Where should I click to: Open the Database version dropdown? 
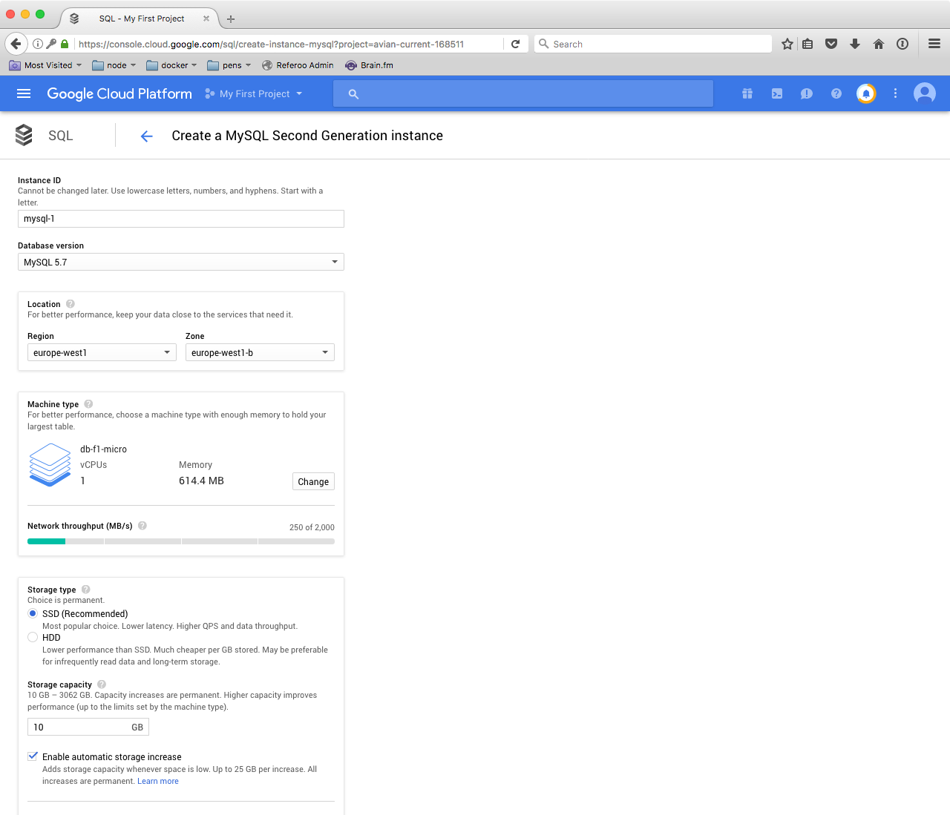tap(181, 262)
